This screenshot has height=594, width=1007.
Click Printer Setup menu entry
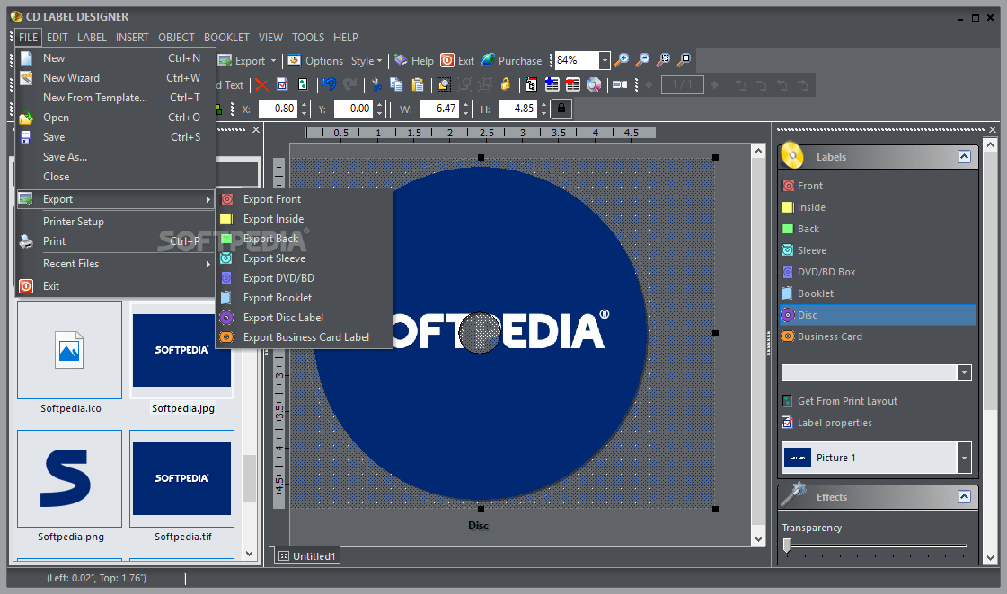tap(116, 222)
